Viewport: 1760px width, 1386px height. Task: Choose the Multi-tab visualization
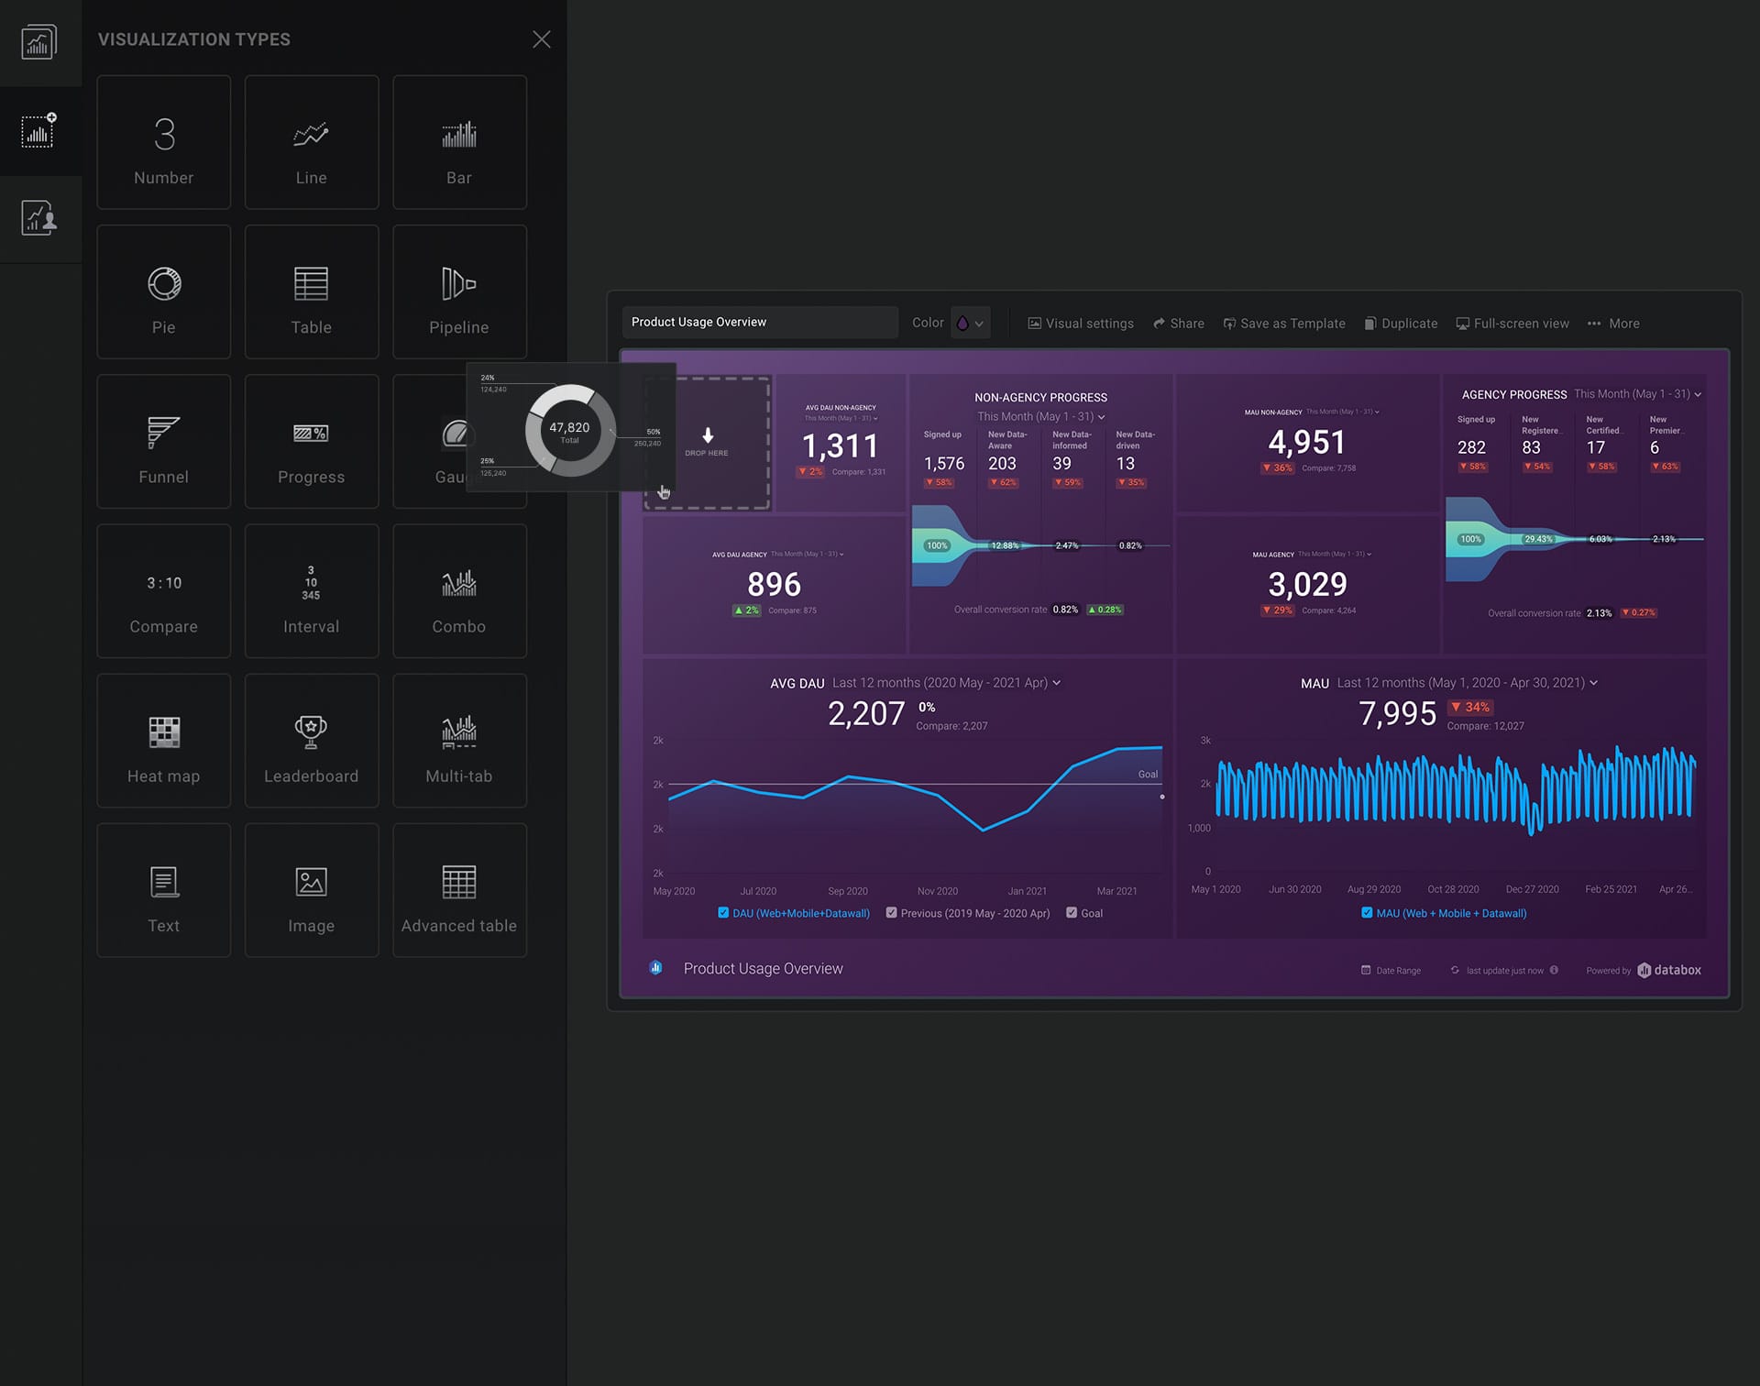coord(459,741)
